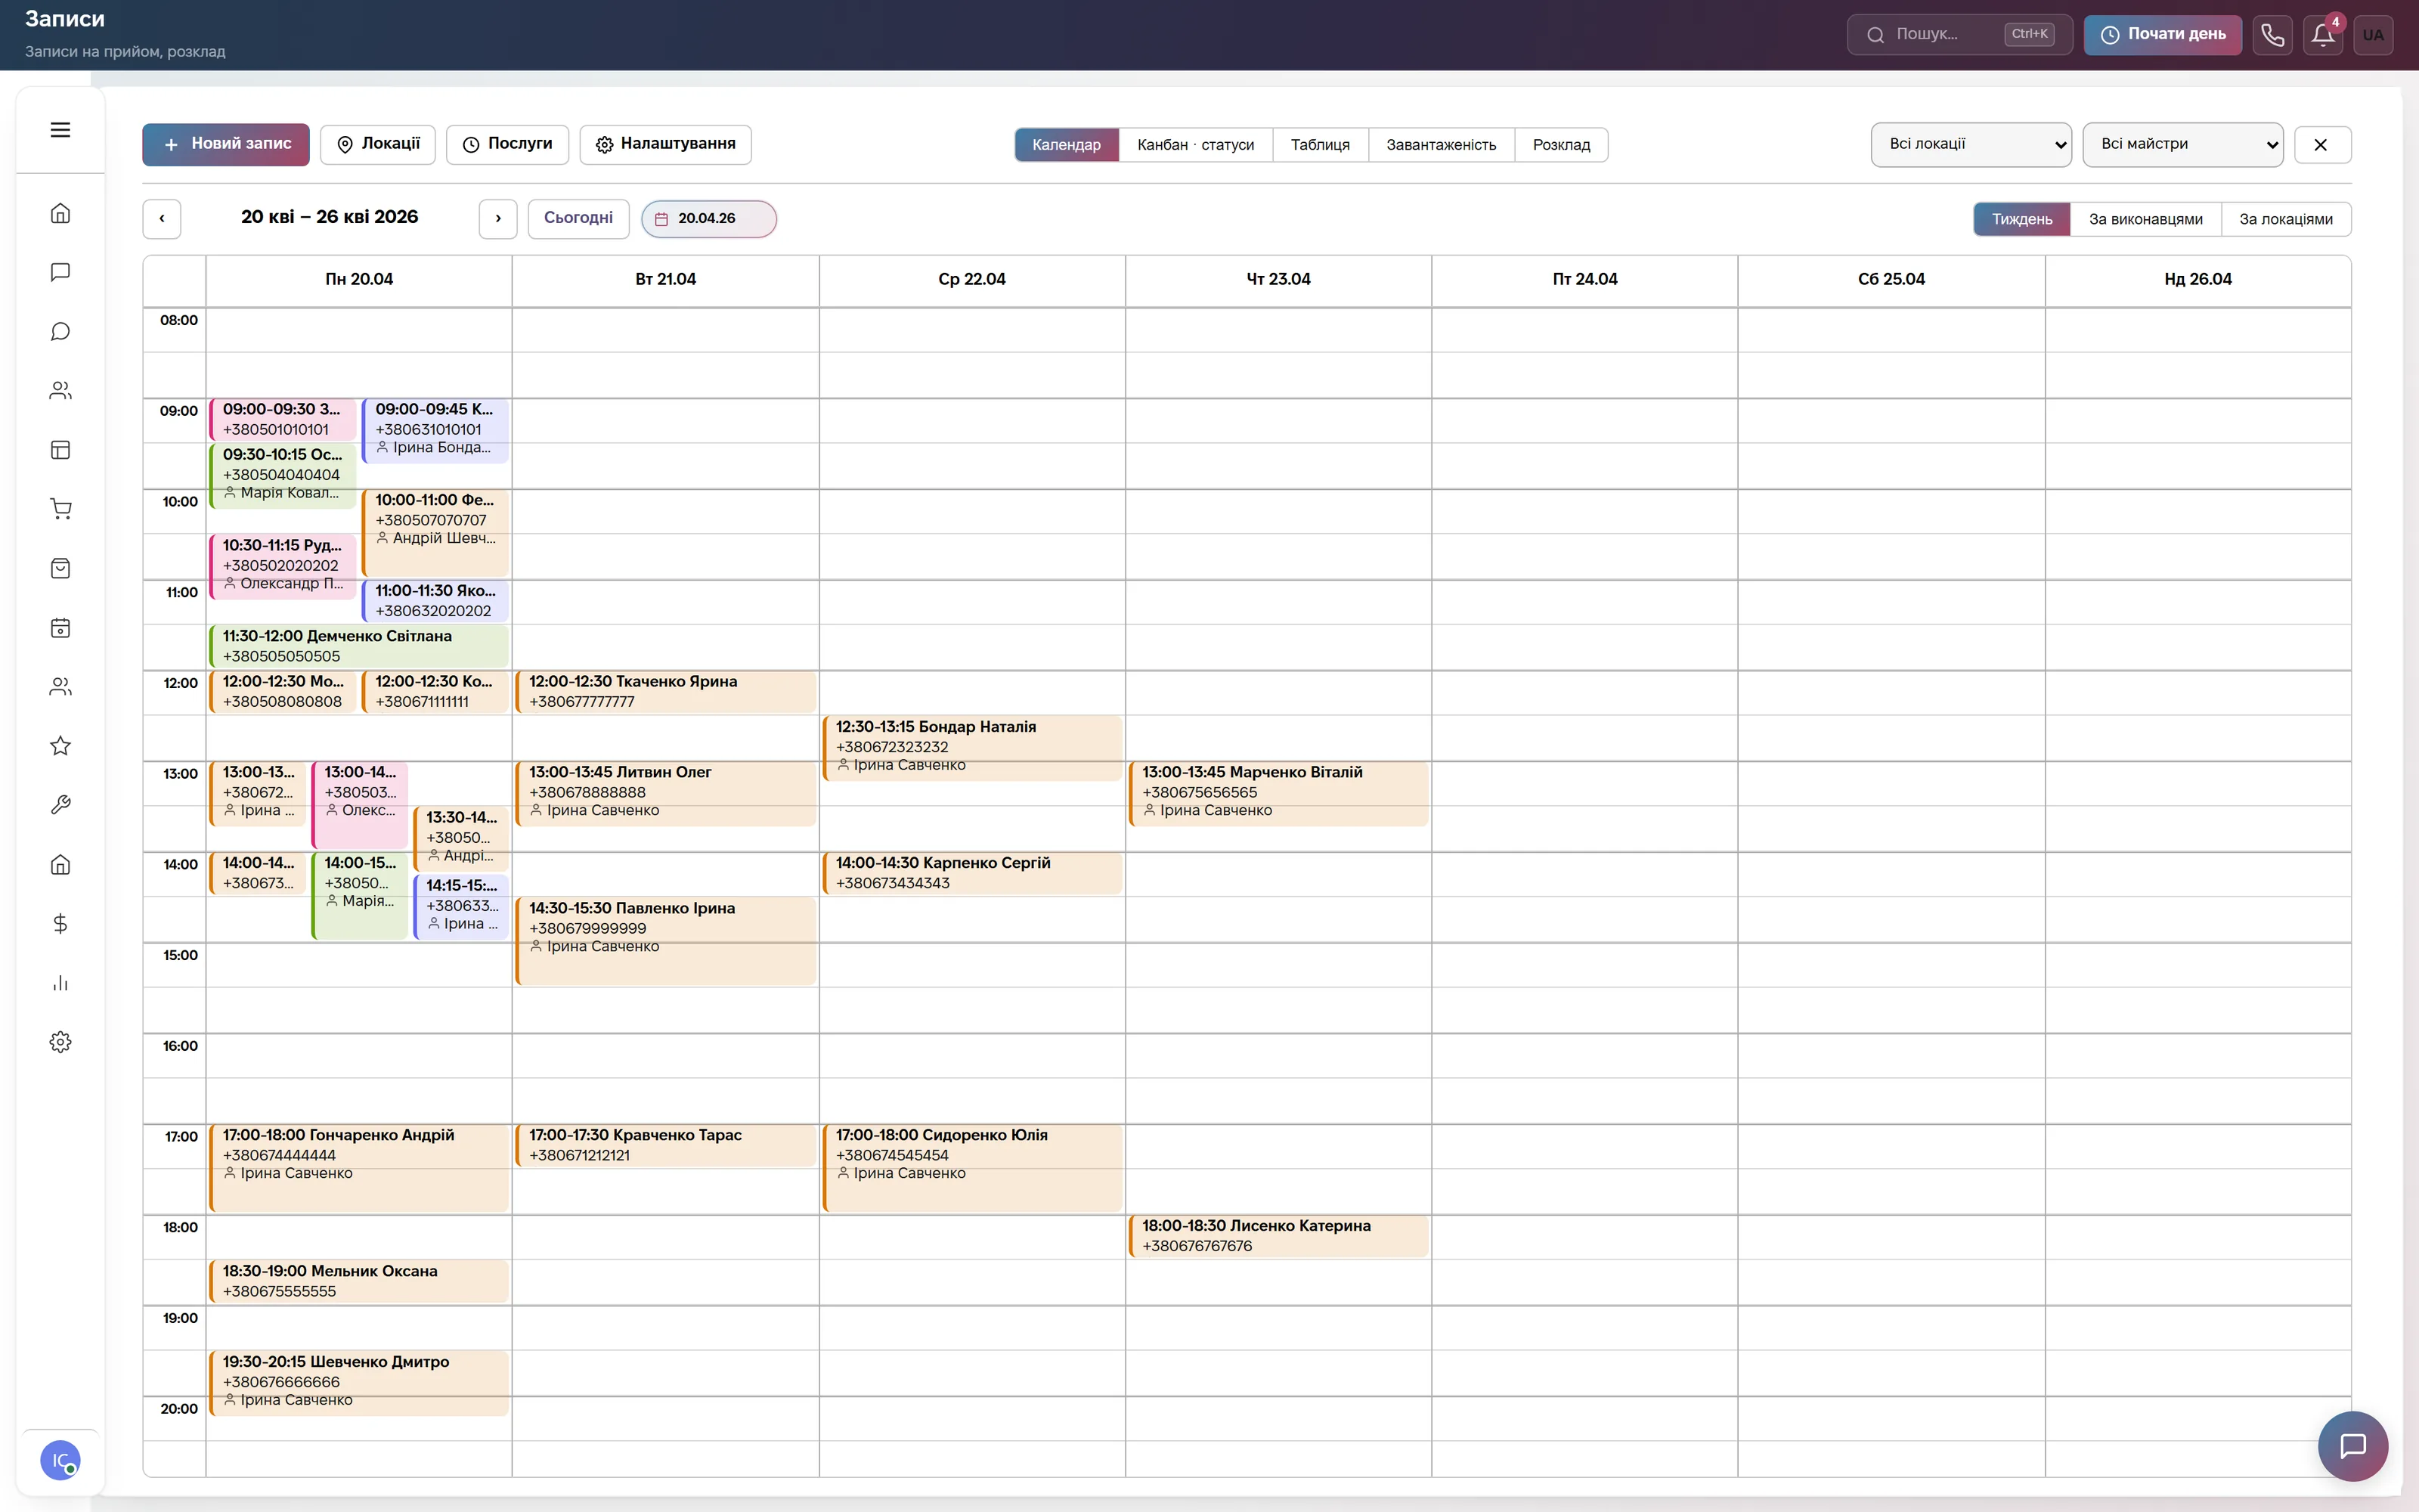Expand the Всі локації dropdown
This screenshot has height=1512, width=2419.
tap(1971, 144)
